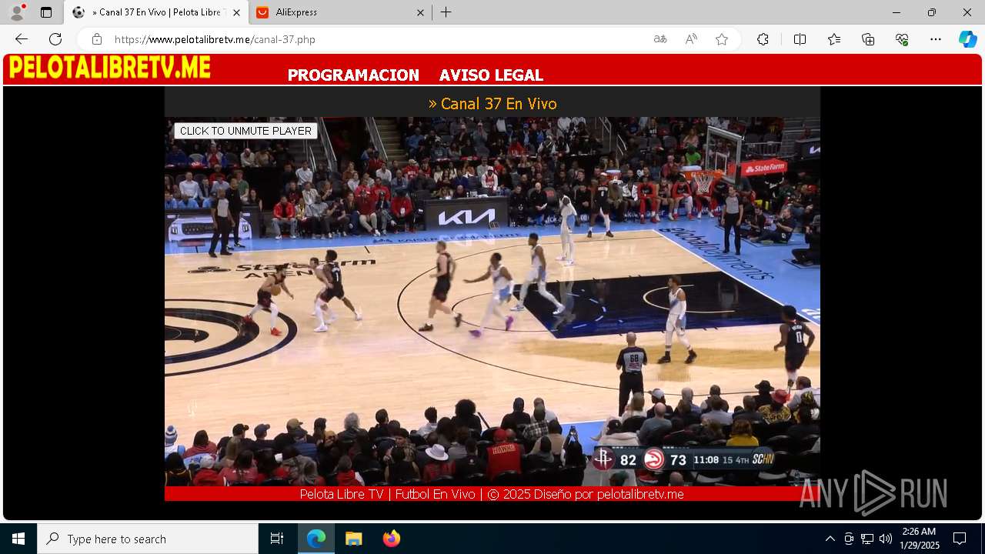This screenshot has width=985, height=554.
Task: Open the notification center icon
Action: (x=960, y=539)
